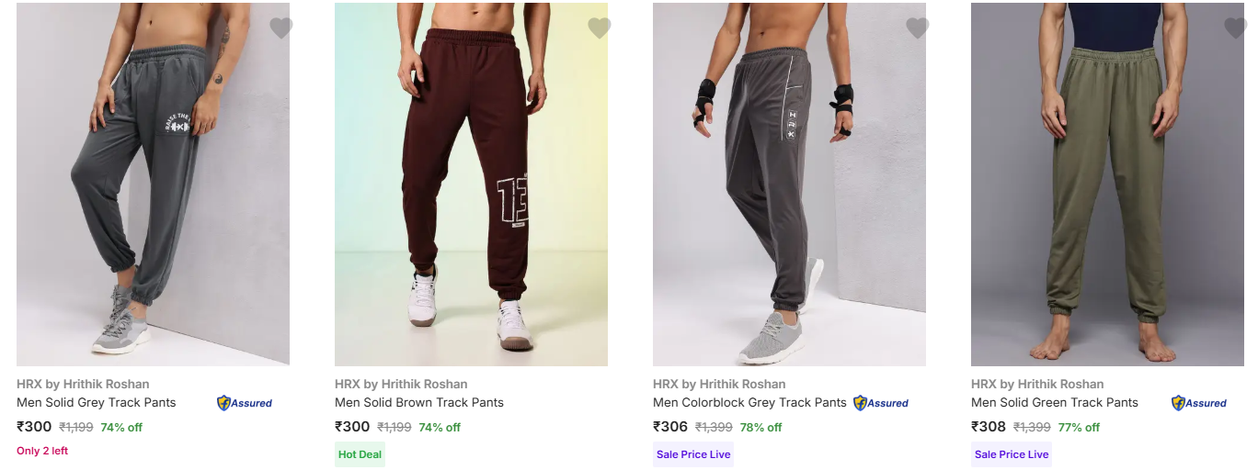Wishlist the Men Solid Grey Track Pants

pos(281,28)
